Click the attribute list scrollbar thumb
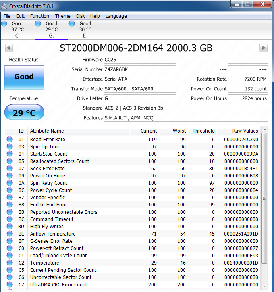The width and height of the screenshot is (274, 292). tap(264, 198)
